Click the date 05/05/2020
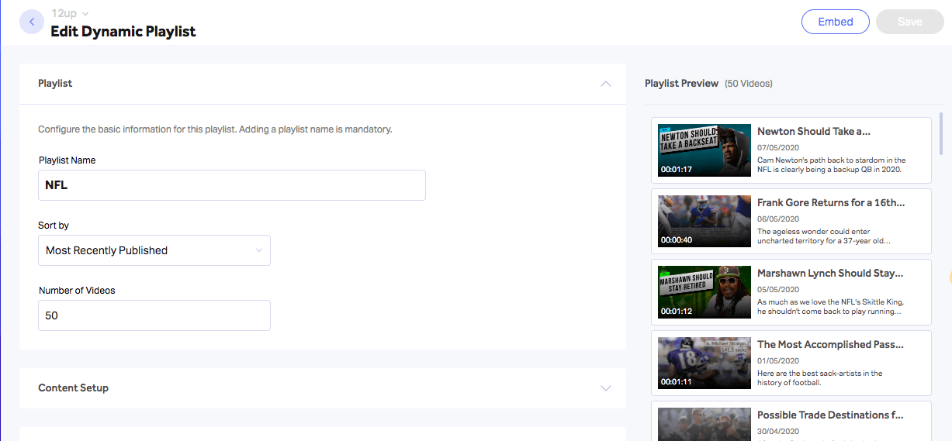The height and width of the screenshot is (441, 952). (778, 289)
